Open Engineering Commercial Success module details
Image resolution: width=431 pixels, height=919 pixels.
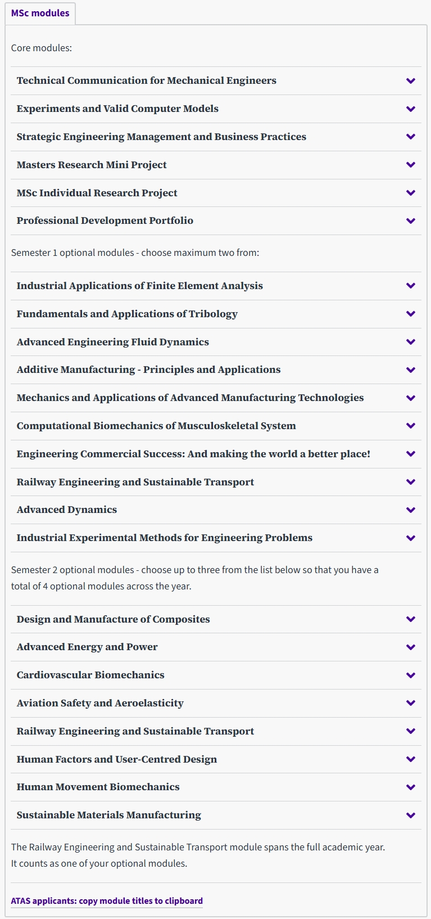point(193,454)
